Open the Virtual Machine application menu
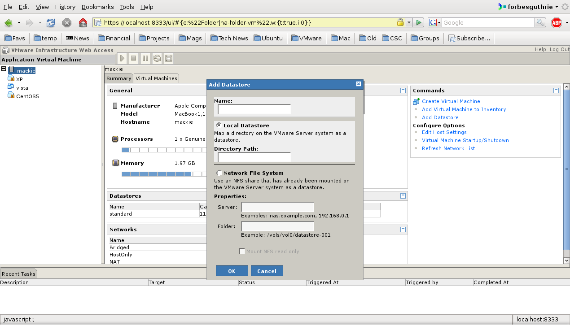This screenshot has height=325, width=570. [x=59, y=59]
